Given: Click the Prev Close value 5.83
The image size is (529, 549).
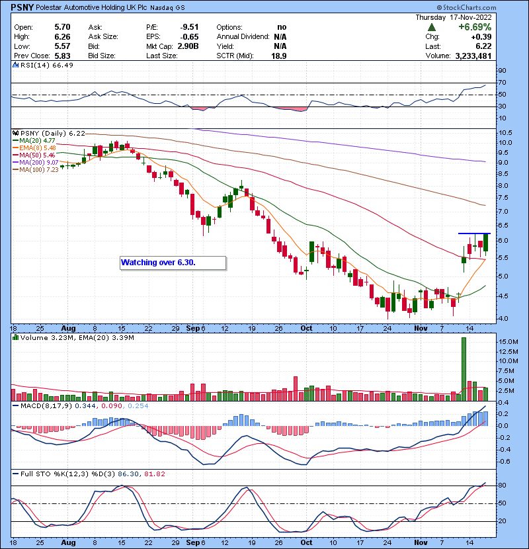Looking at the screenshot, I should pyautogui.click(x=62, y=56).
